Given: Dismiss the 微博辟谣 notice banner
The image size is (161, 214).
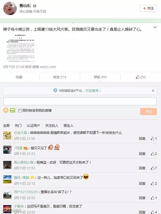Looking at the screenshot, I should click(x=153, y=91).
